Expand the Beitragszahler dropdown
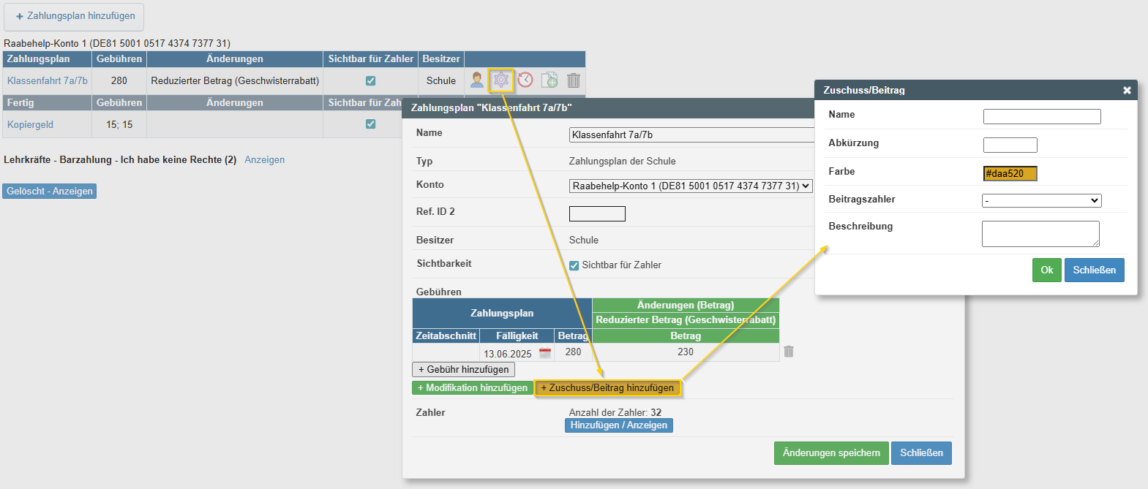Viewport: 1148px width, 489px height. pyautogui.click(x=1041, y=200)
